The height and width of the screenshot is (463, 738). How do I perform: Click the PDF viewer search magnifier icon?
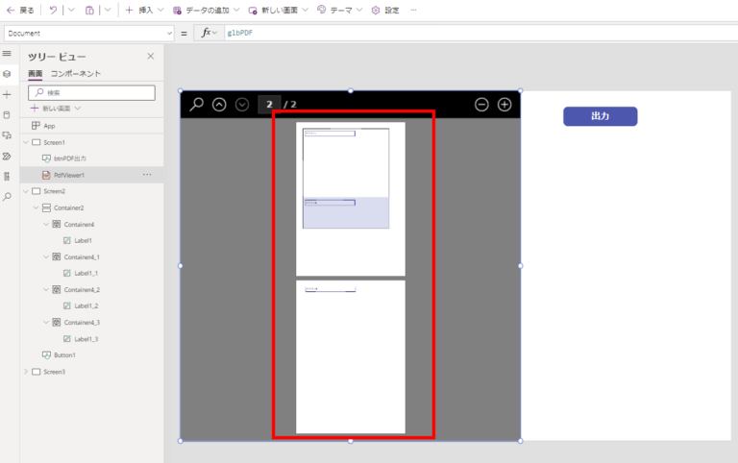[196, 104]
